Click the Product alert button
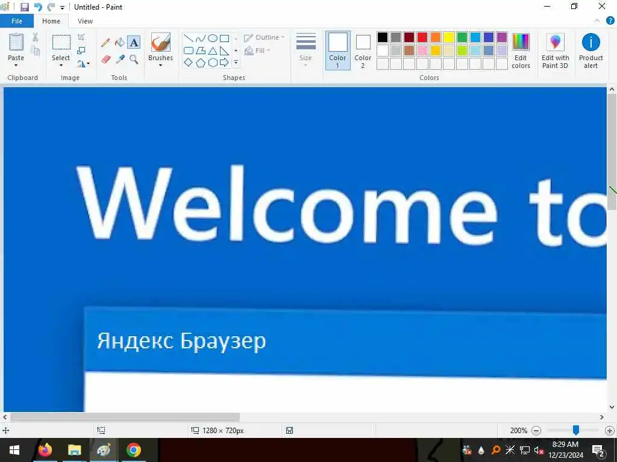This screenshot has height=462, width=617. tap(590, 51)
